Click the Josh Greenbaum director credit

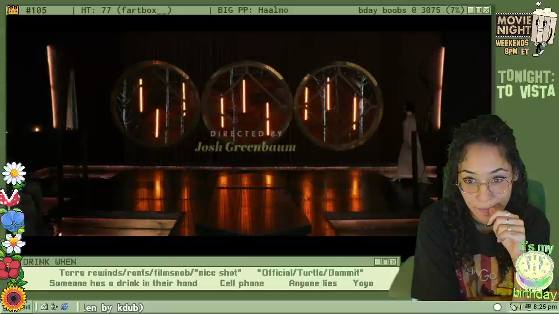[245, 147]
